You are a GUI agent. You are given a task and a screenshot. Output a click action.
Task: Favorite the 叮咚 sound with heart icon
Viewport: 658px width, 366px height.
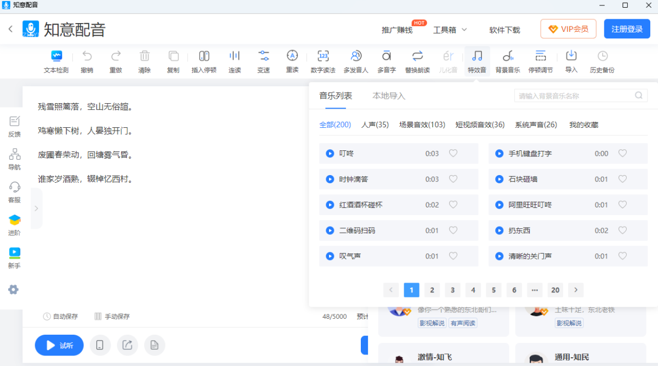(453, 154)
